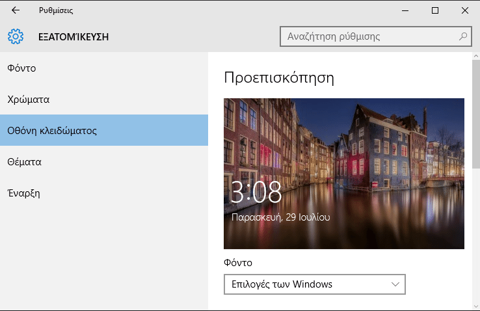Viewport: 480px width, 311px height.
Task: Click the lock screen preview image
Action: (344, 174)
